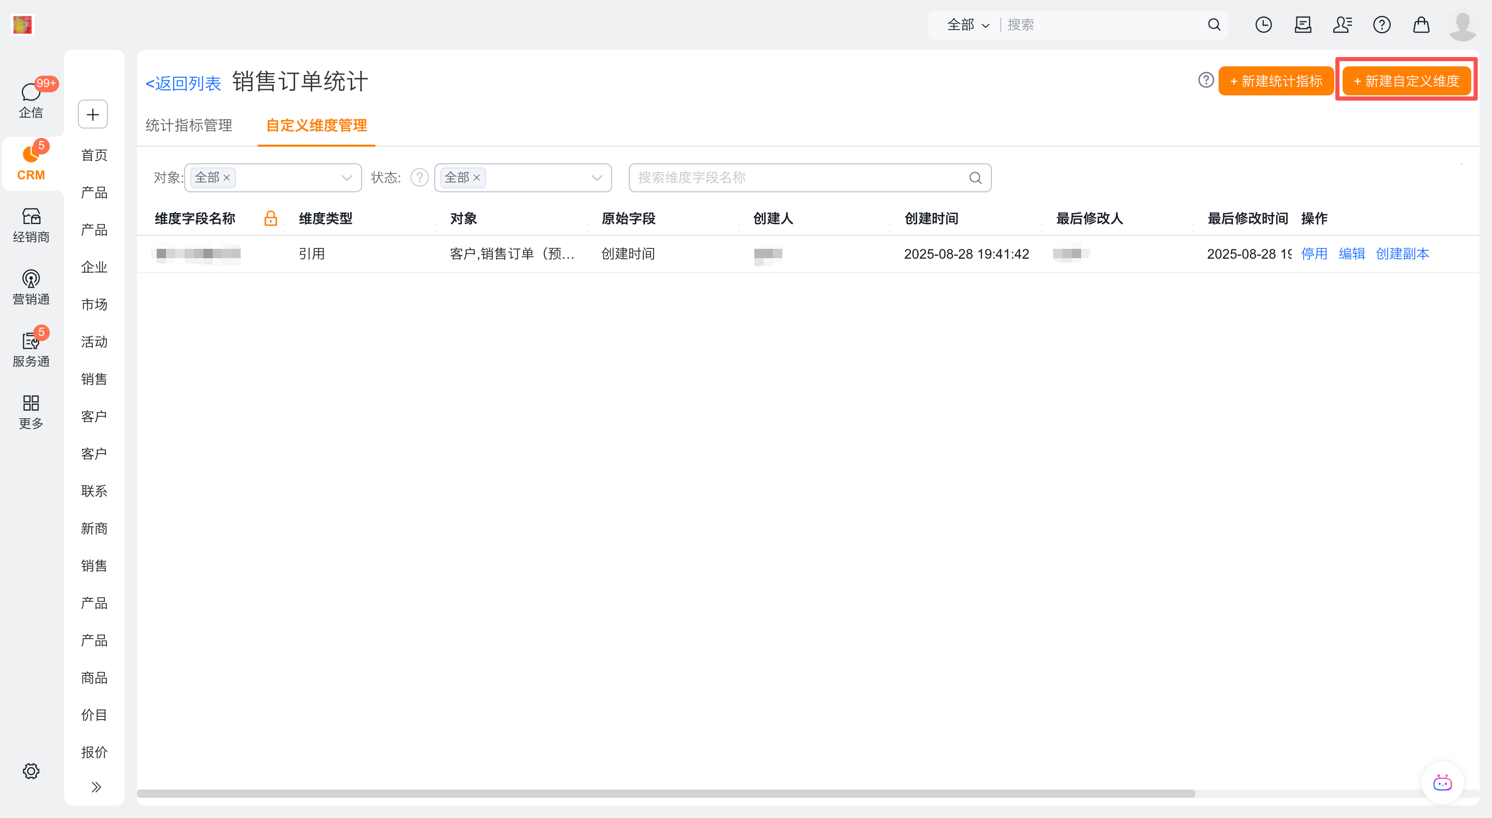Click the lock icon in table header
Screen dimensions: 1492x818
point(270,218)
